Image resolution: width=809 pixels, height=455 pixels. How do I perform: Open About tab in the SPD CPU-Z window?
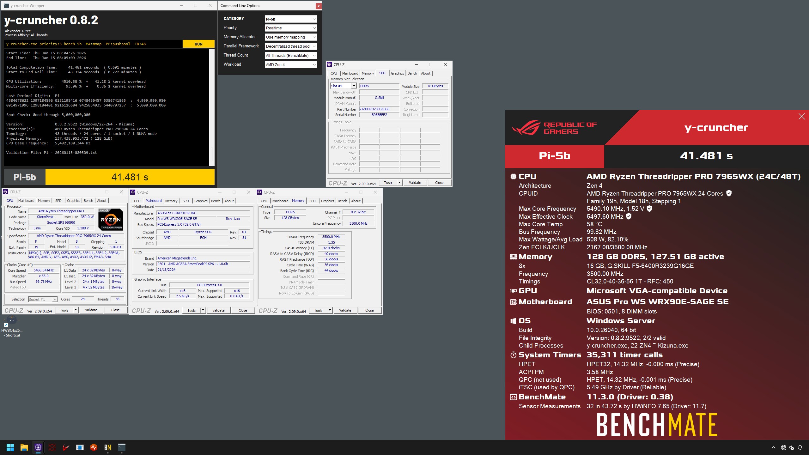(426, 73)
